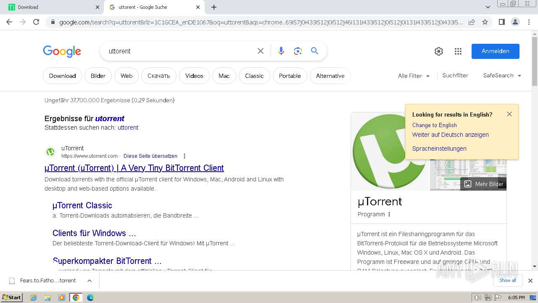Open the tab search dropdown
Screen dimensions: 538x303
coord(488,7)
